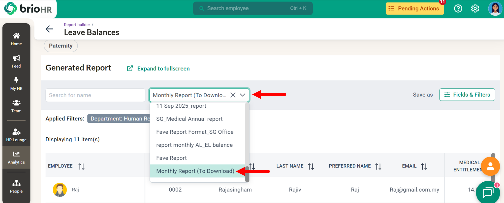Viewport: 504px width, 203px height.
Task: Select report monthly AL_EL balance option
Action: click(194, 145)
